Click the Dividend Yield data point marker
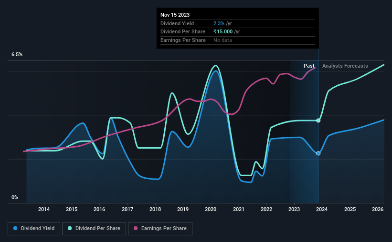392x242 pixels. click(318, 153)
